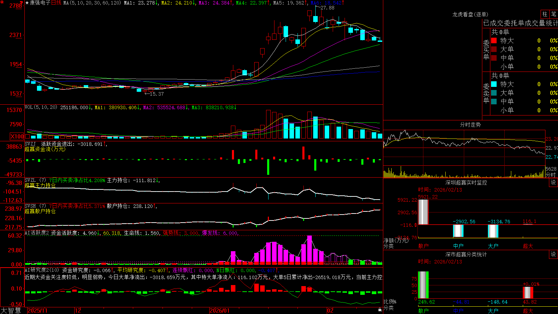
Task: Click the 超赢主力持仓 label
Action: tap(40, 185)
